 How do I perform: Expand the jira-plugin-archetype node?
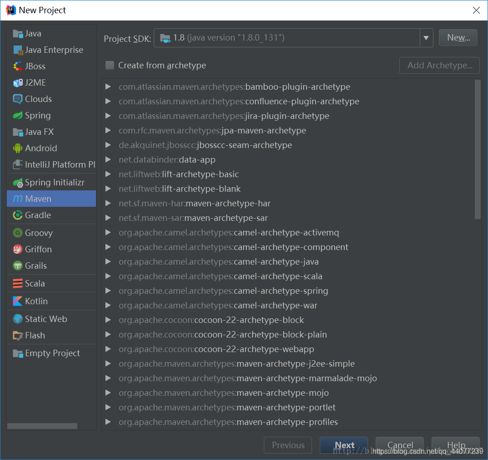click(108, 116)
